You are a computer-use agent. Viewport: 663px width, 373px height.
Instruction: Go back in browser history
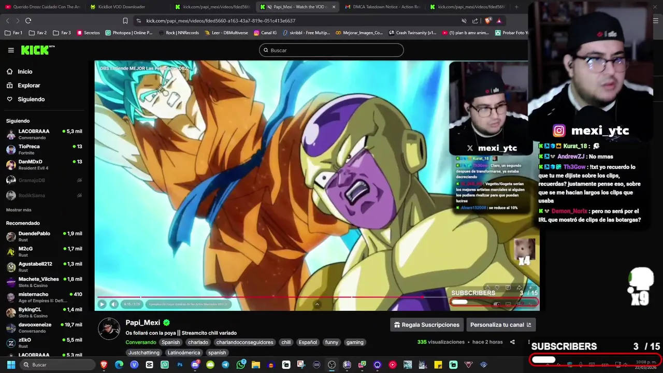tap(7, 21)
